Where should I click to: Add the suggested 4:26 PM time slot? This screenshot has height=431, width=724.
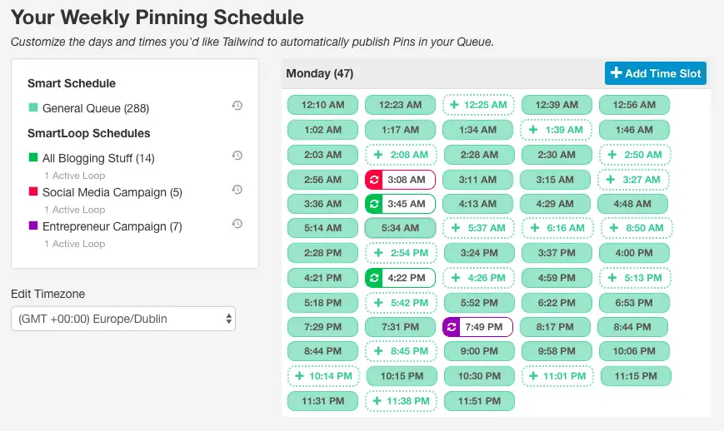click(478, 278)
